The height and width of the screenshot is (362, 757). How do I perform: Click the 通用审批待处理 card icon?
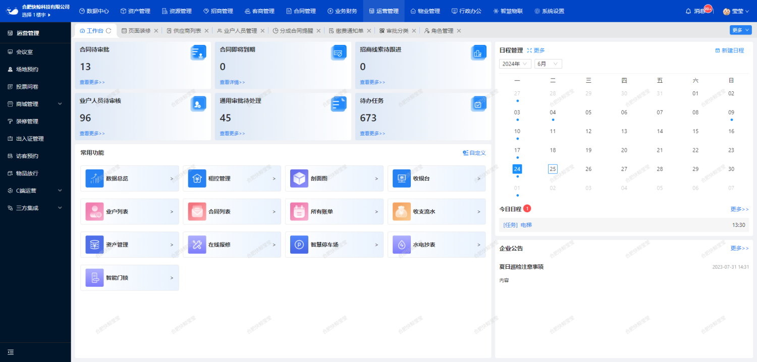339,104
